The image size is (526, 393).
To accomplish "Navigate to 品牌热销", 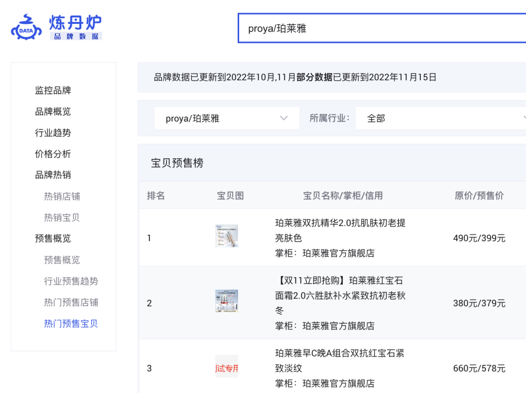I will [53, 175].
